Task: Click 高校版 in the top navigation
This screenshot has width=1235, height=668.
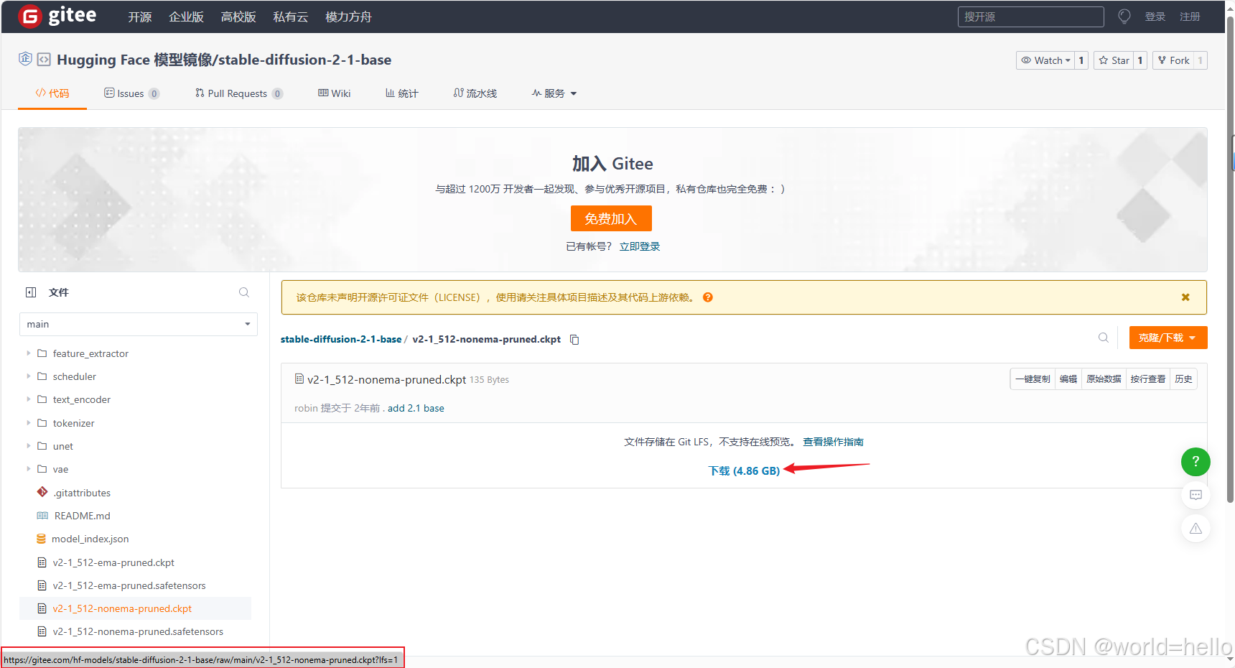Action: tap(238, 17)
